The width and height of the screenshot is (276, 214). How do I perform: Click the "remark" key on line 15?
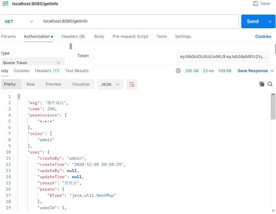coord(47,183)
